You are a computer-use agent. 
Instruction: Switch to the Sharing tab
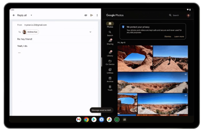110,42
